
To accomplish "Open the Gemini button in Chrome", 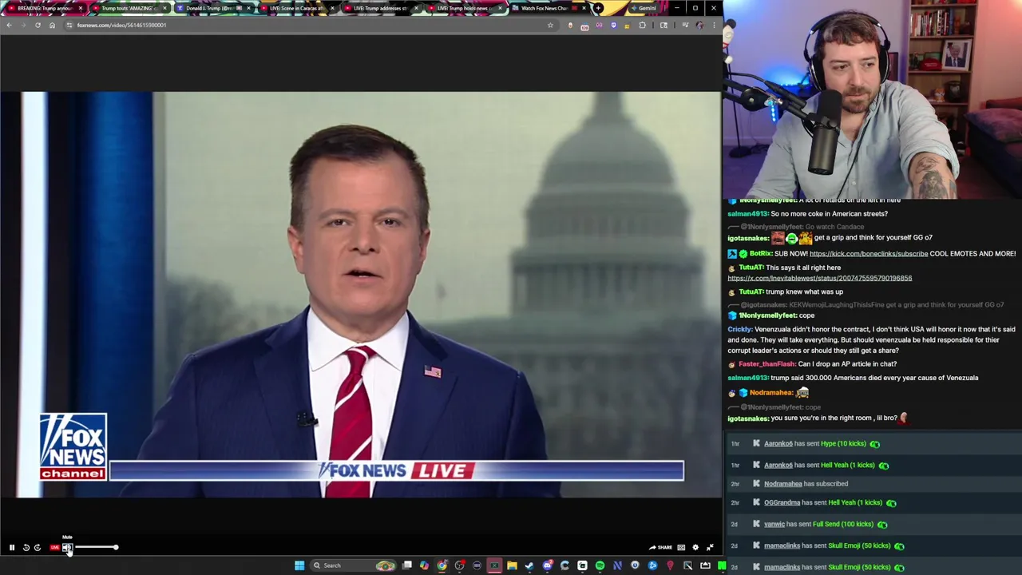I will (x=643, y=8).
